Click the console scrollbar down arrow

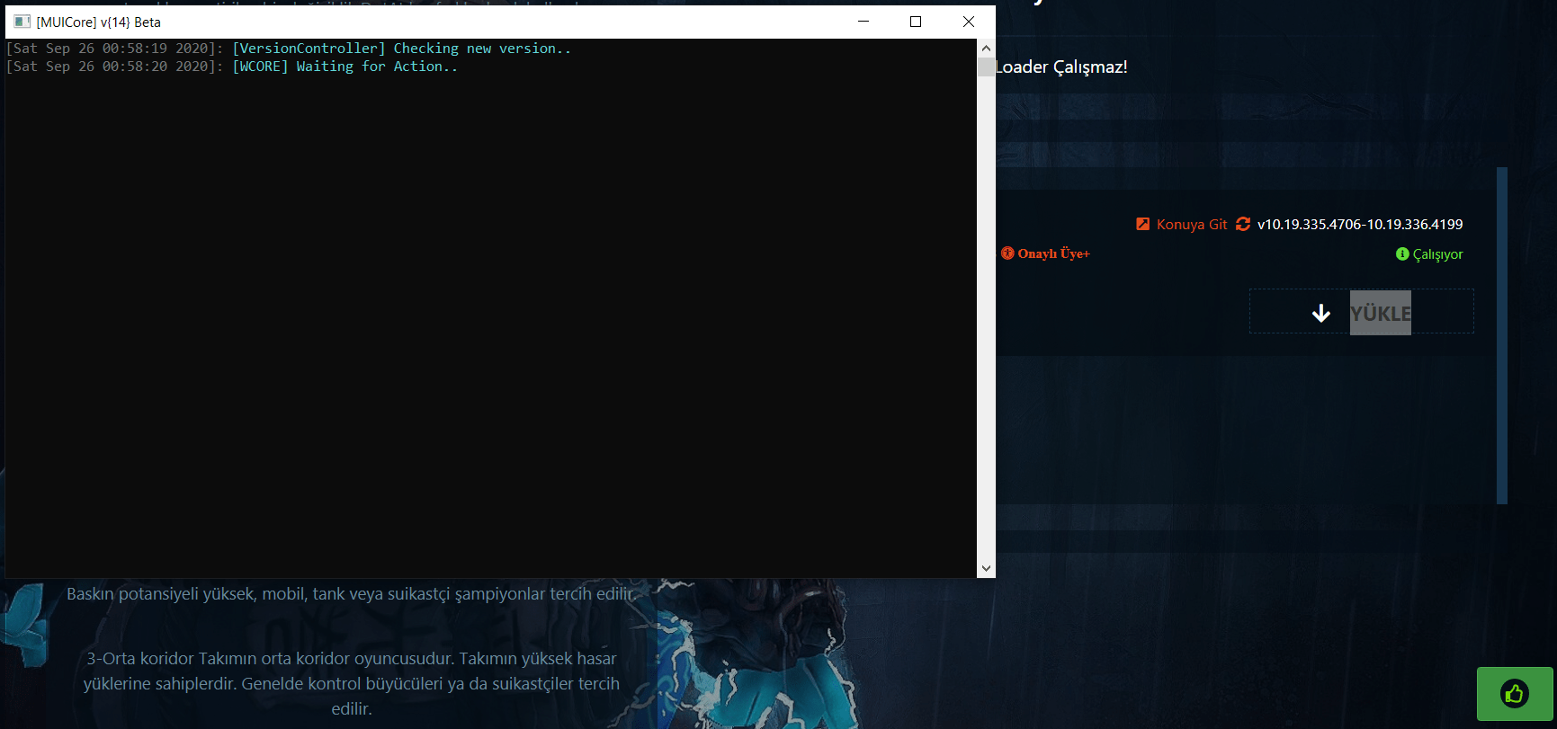point(987,568)
